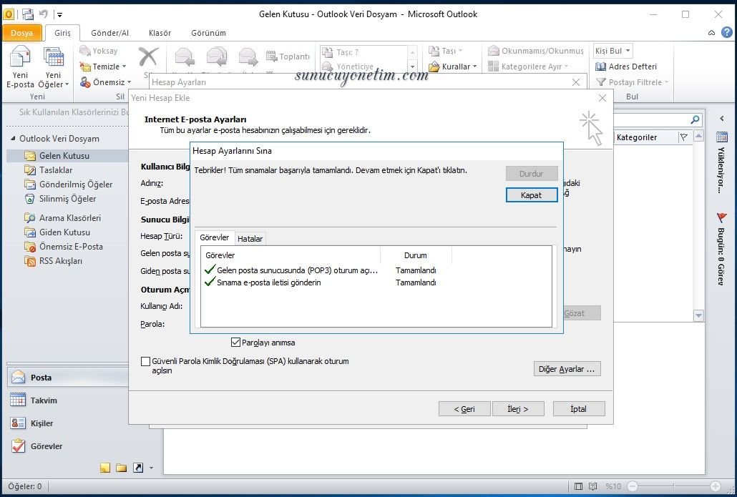This screenshot has width=737, height=497.
Task: Click the calendar icon in To-Do bar
Action: (x=722, y=137)
